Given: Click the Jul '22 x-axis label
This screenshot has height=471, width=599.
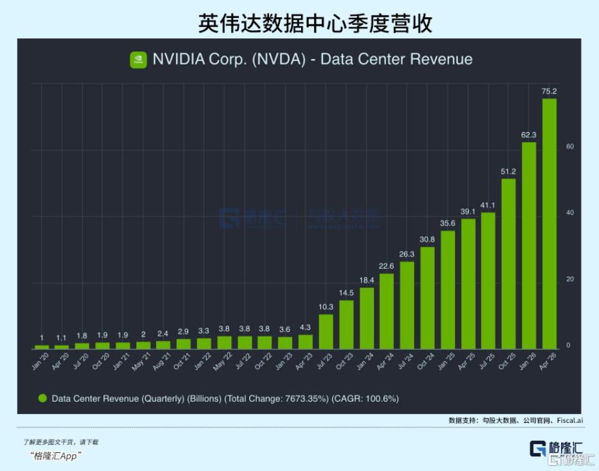Looking at the screenshot, I should pyautogui.click(x=243, y=361).
